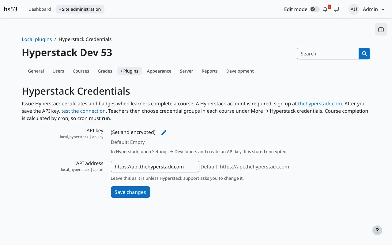Click the 'Leave this as it is' help text
The width and height of the screenshot is (392, 245).
[x=177, y=178]
